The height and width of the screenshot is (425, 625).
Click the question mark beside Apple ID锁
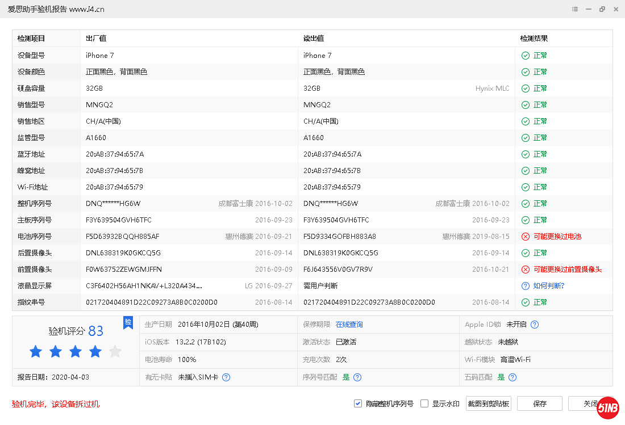(x=533, y=325)
